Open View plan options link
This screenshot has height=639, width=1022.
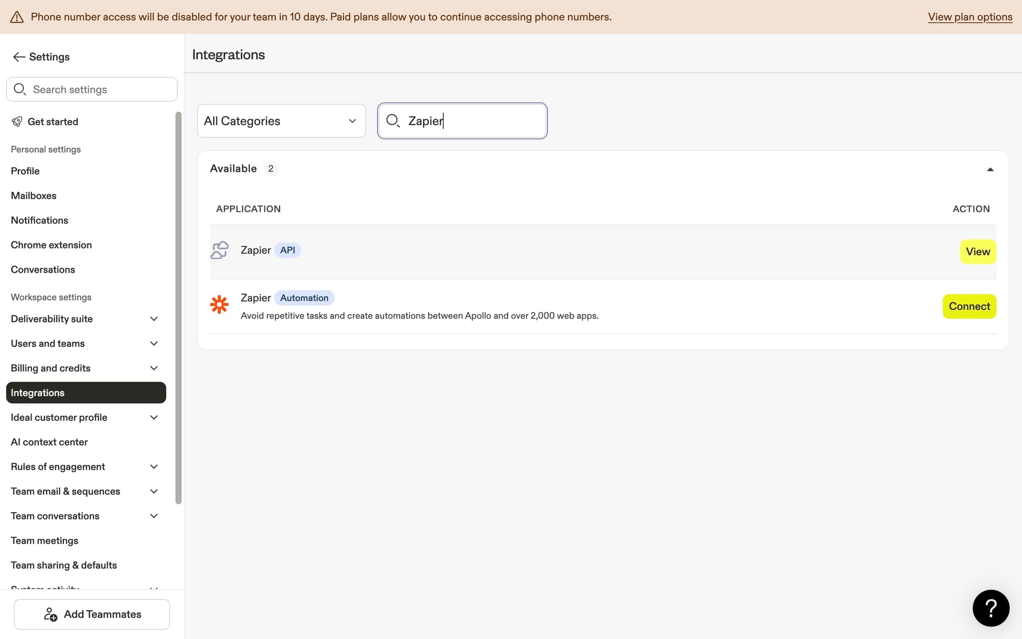tap(969, 16)
